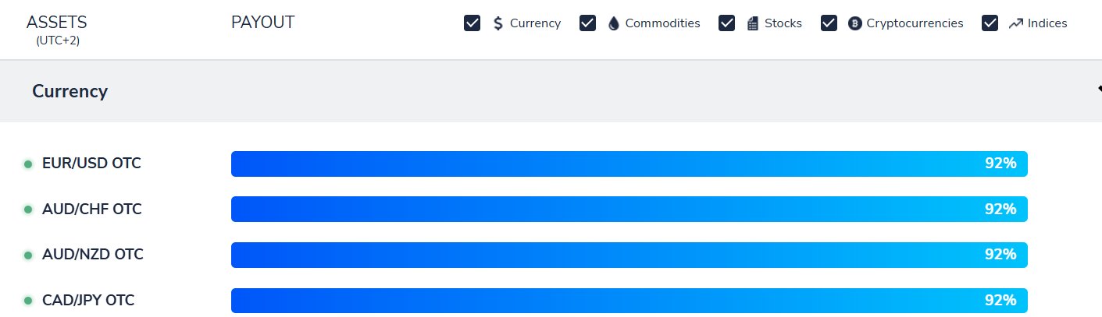
Task: Click the AUD/CHF OTC payout bar
Action: 629,210
